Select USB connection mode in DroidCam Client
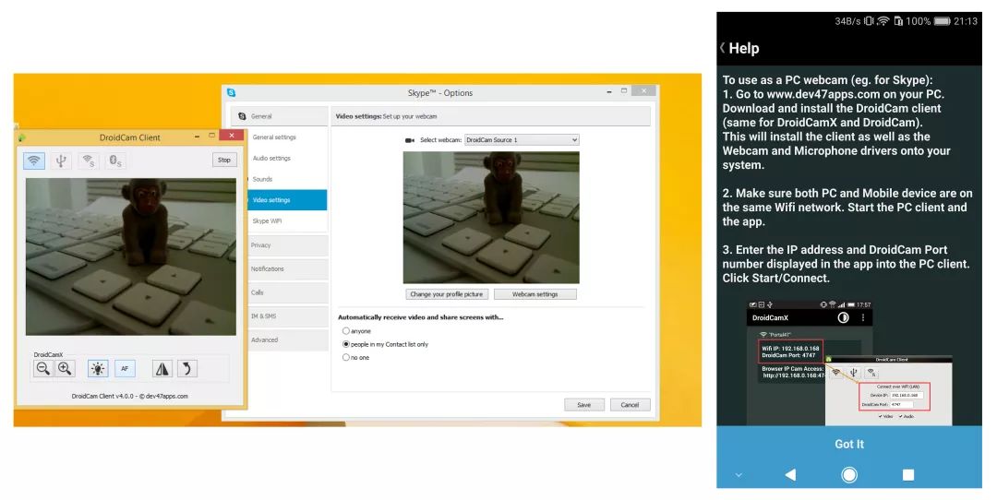Image resolution: width=997 pixels, height=500 pixels. coord(61,161)
